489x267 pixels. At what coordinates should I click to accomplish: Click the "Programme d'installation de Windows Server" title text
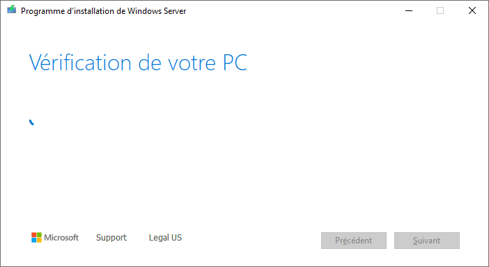click(103, 11)
